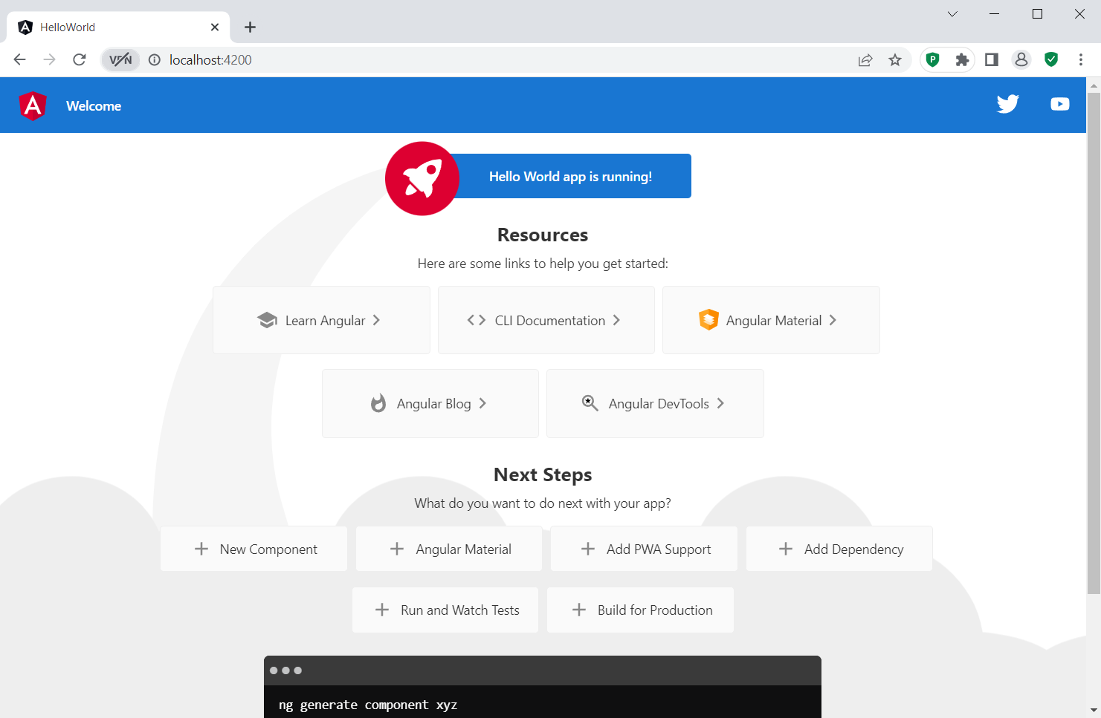Image resolution: width=1101 pixels, height=718 pixels.
Task: Click the Resources heading
Action: (x=543, y=235)
